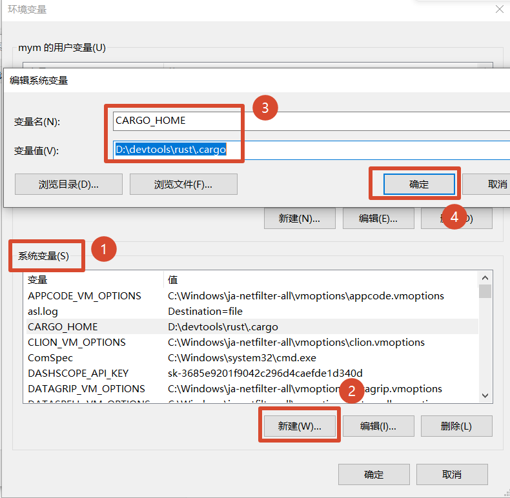Confirm 环境变量 window with bottom 确定
The width and height of the screenshot is (510, 498).
[374, 474]
